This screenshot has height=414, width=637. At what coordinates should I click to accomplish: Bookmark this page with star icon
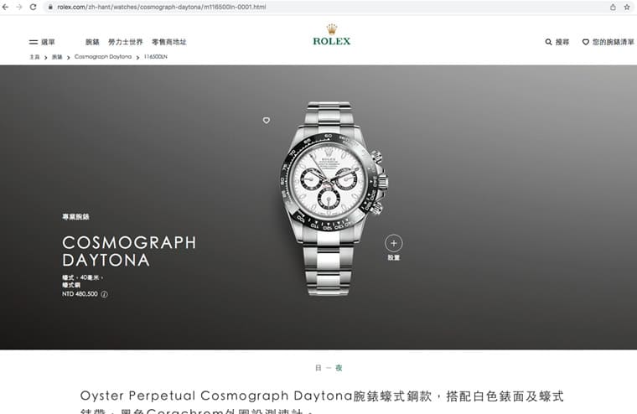point(627,7)
